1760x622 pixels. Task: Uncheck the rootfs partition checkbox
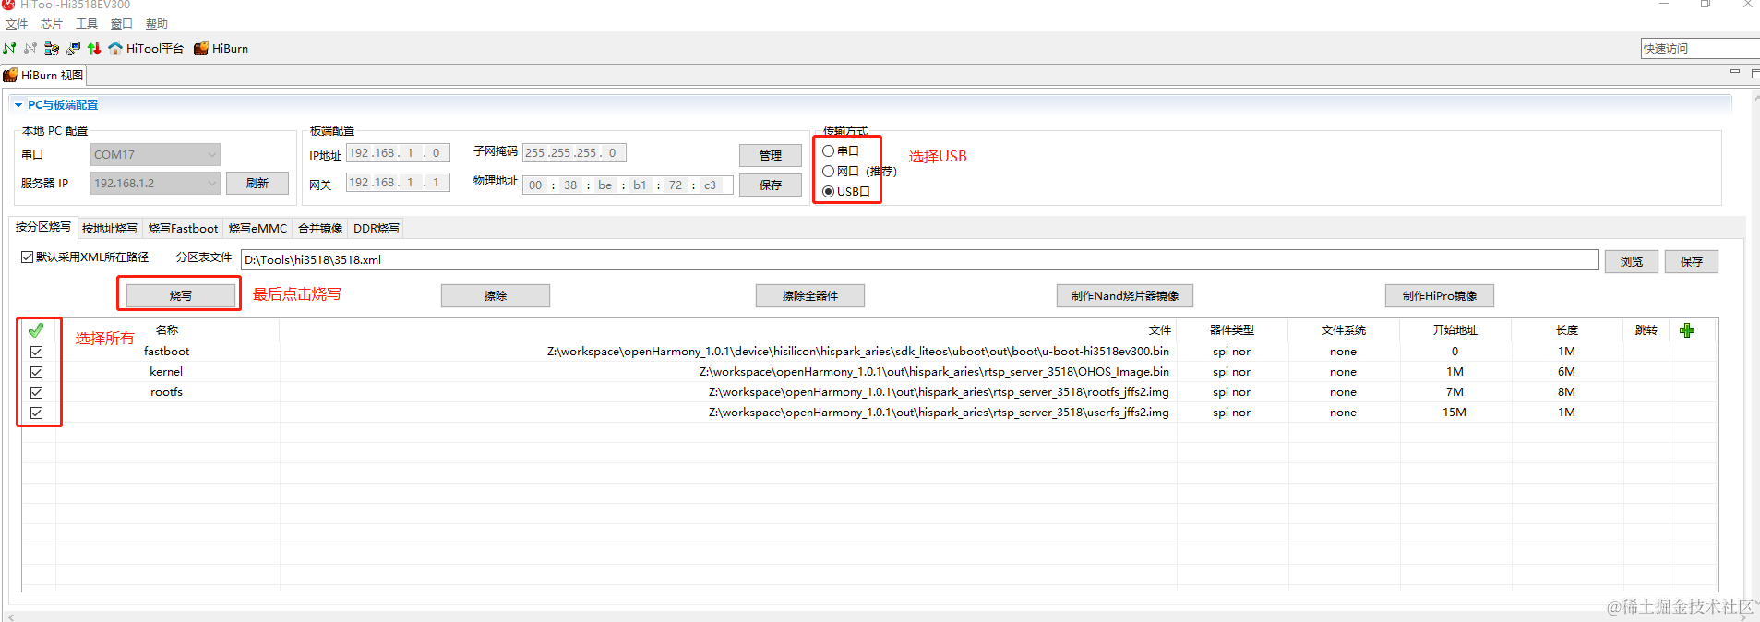[36, 392]
